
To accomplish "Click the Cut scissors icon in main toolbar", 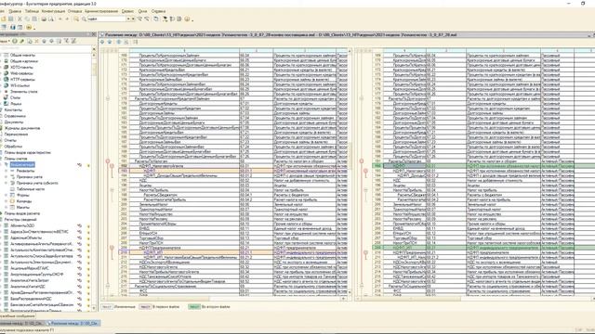I will 20,19.
